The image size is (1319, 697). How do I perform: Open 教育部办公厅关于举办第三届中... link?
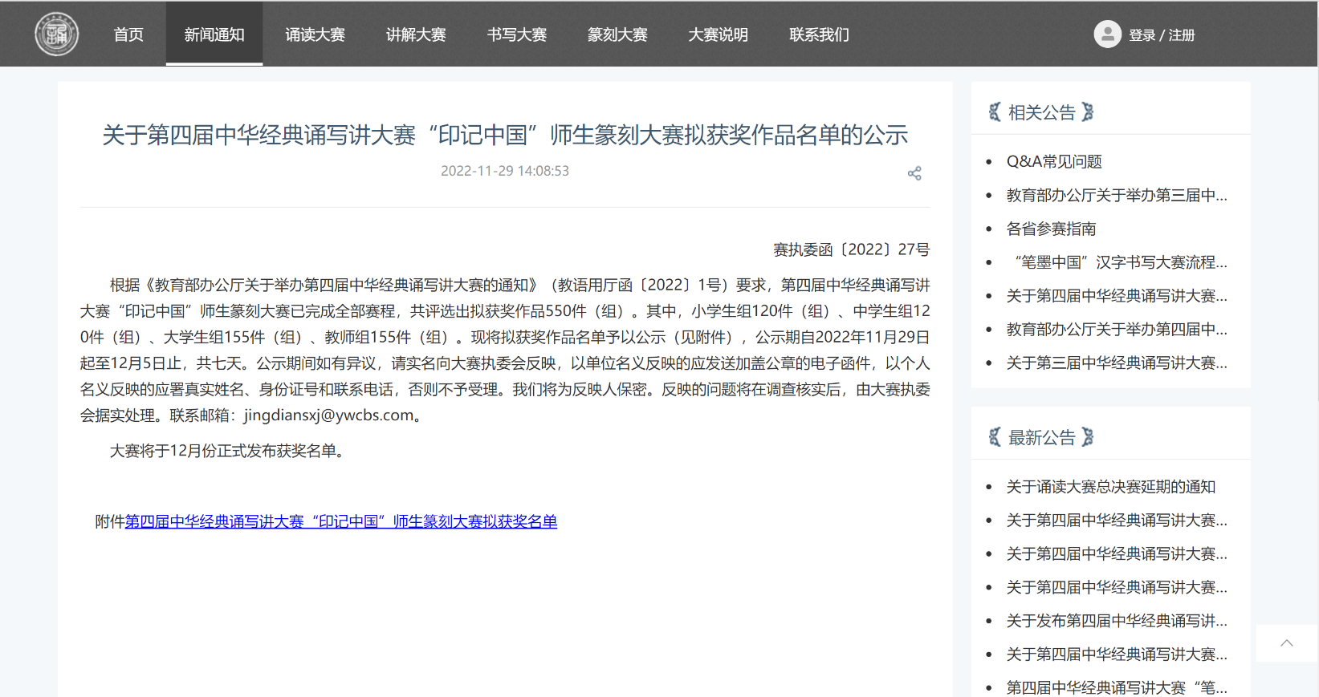tap(1117, 195)
